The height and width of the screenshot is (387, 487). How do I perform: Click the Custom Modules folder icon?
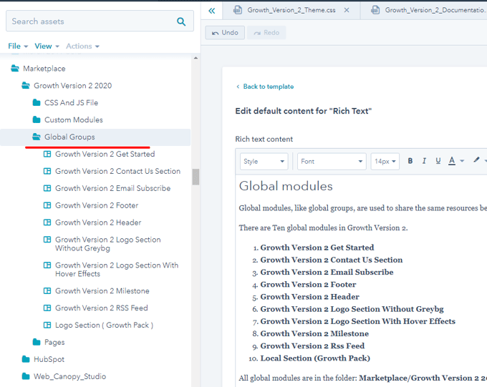[x=37, y=120]
